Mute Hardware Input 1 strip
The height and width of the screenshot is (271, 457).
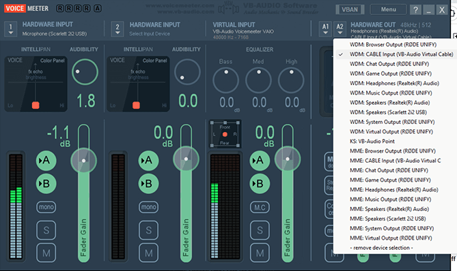pyautogui.click(x=46, y=253)
